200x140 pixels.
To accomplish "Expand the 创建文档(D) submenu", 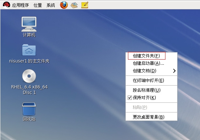I will click(151, 71).
